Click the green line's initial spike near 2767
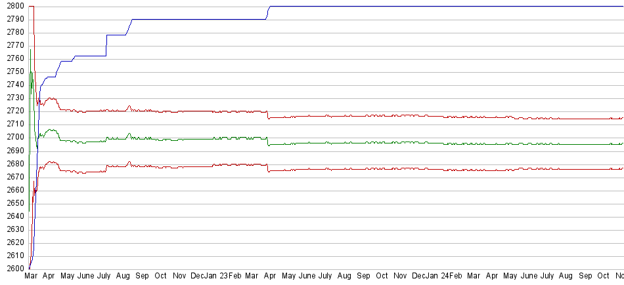The width and height of the screenshot is (624, 285). tap(30, 50)
